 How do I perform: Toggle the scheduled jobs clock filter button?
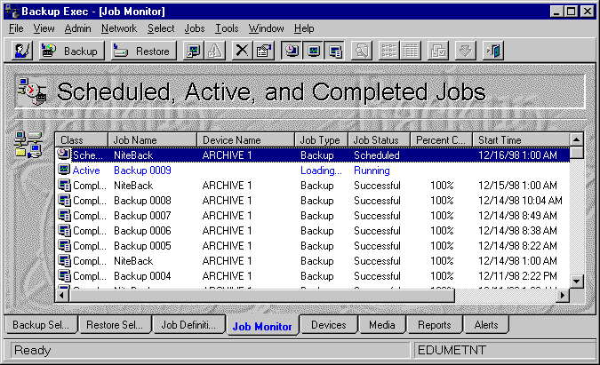[x=292, y=51]
